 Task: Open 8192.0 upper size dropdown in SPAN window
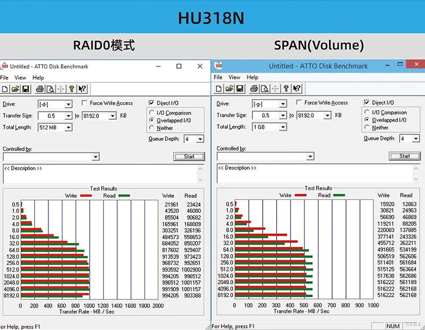click(x=327, y=116)
